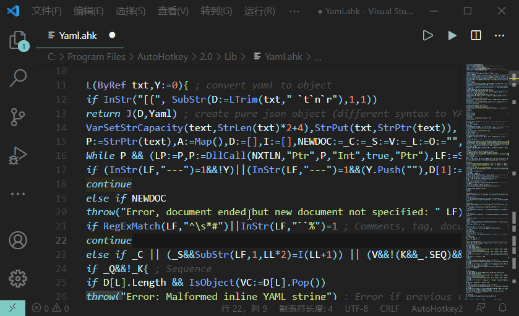Show additional activity bar views ellipsis
This screenshot has height=316, width=519.
point(18,194)
